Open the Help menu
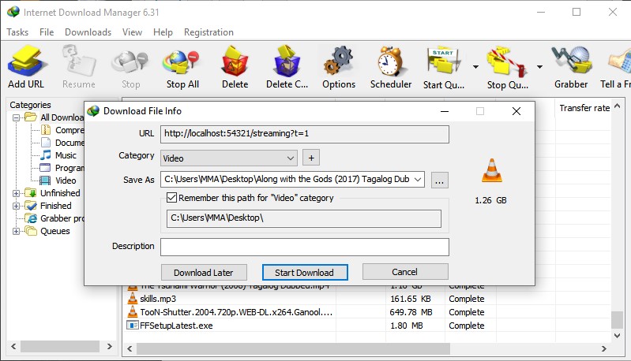Viewport: 631px width, 361px height. pyautogui.click(x=163, y=32)
